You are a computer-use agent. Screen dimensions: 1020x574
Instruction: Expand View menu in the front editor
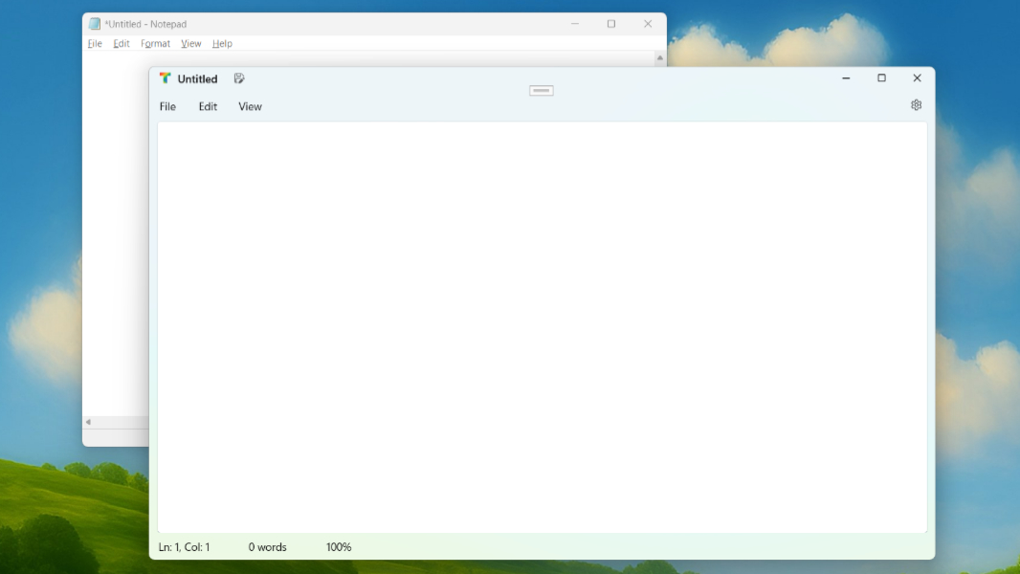[x=250, y=107]
